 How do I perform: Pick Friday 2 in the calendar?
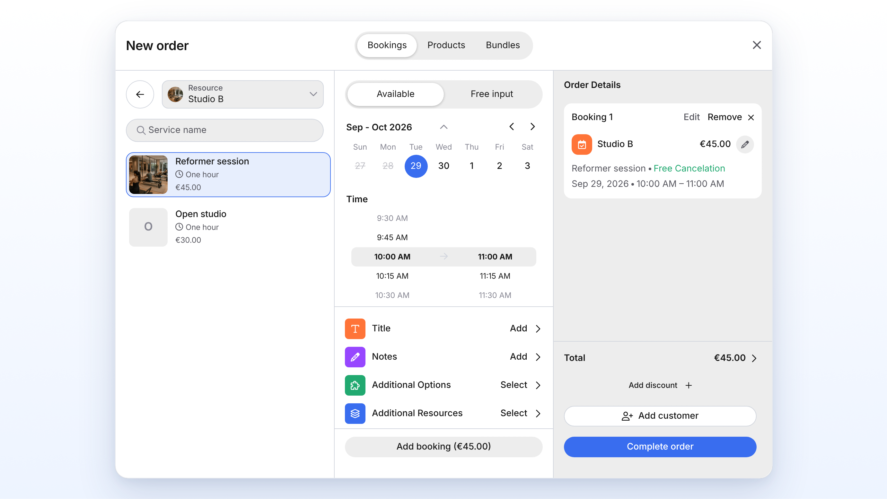click(499, 166)
